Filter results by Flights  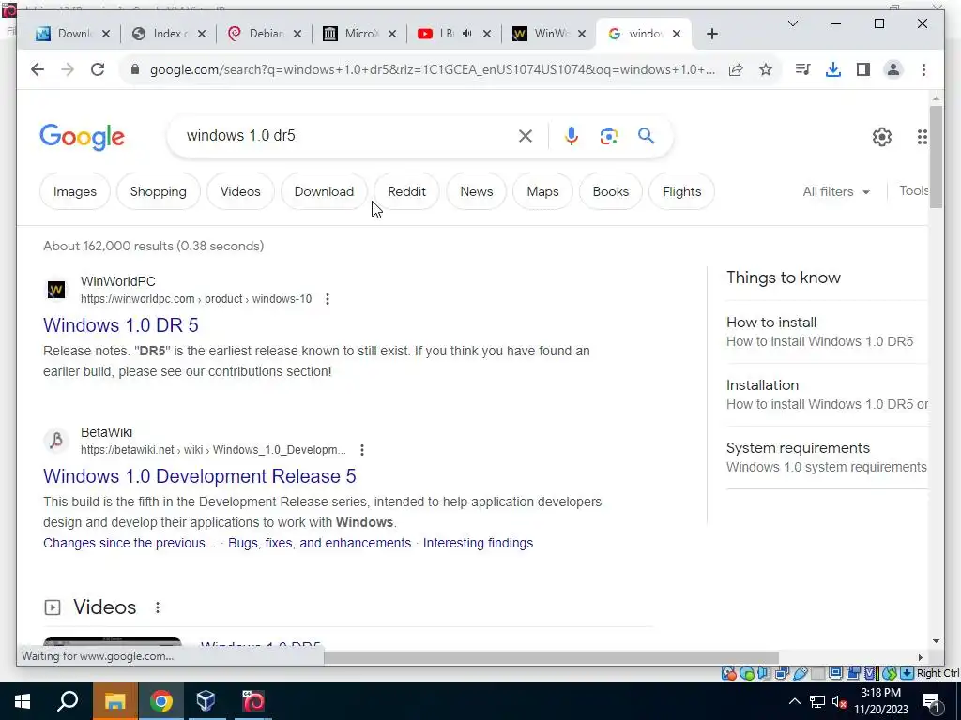[681, 191]
